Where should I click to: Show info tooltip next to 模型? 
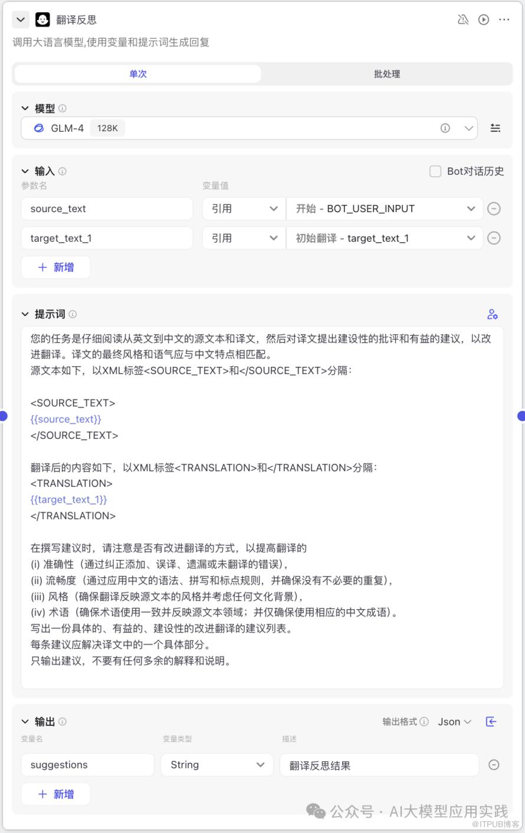tap(63, 108)
